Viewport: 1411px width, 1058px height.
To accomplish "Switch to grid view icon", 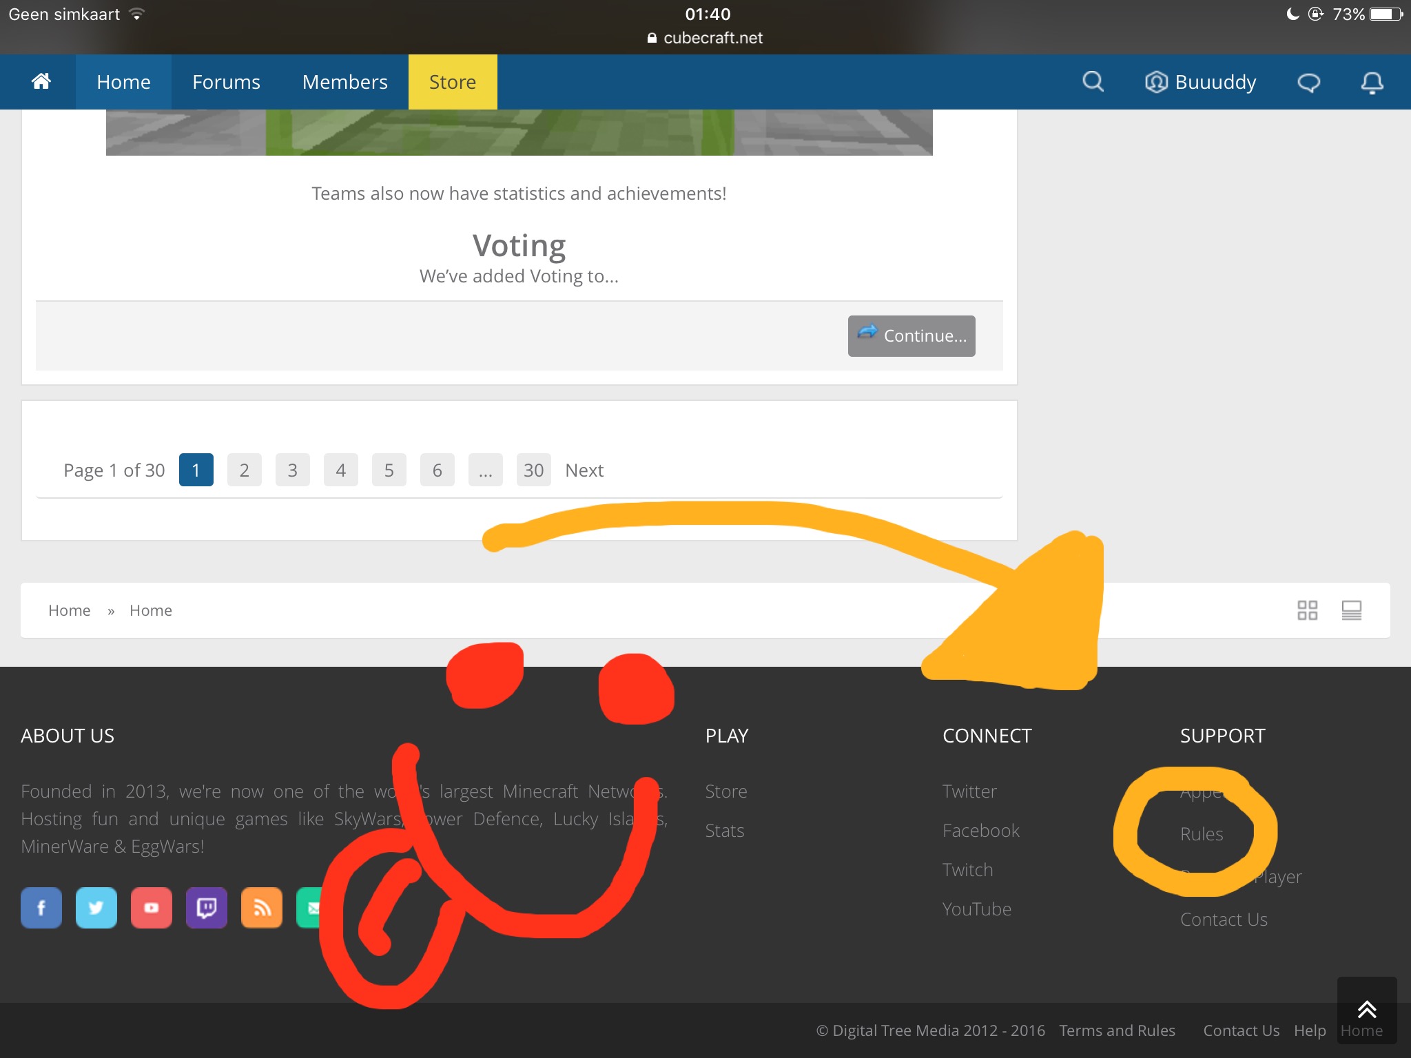I will [x=1307, y=610].
